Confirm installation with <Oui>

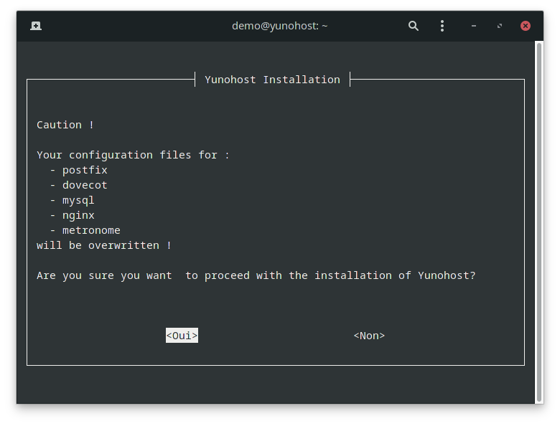(182, 336)
